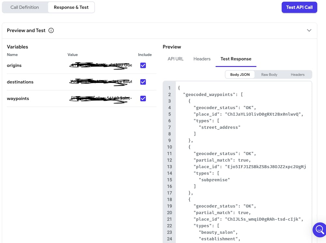Edit the waypoints variable value field
The image size is (326, 243).
coord(101,98)
